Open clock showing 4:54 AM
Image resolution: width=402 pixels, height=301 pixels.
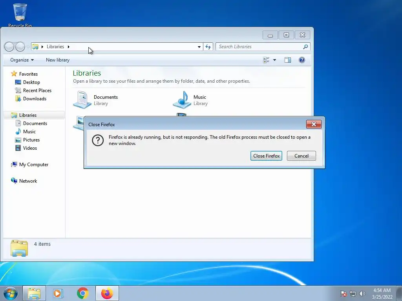pos(382,294)
